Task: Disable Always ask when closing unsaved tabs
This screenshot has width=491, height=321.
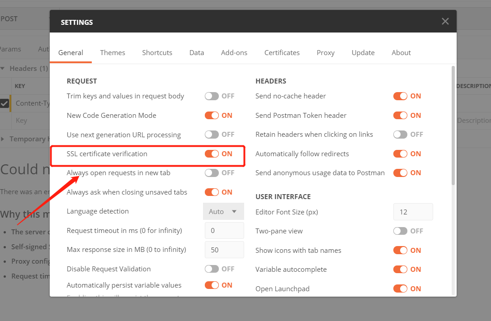Action: tap(212, 192)
